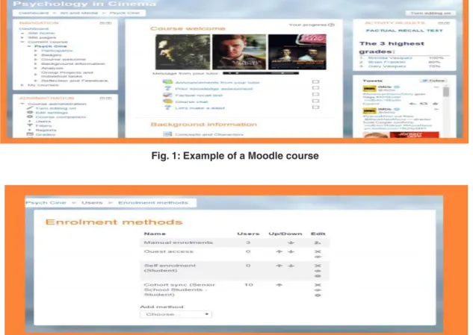
Task: Click the hide or dock icons of the Administration block
Action: click(x=105, y=98)
